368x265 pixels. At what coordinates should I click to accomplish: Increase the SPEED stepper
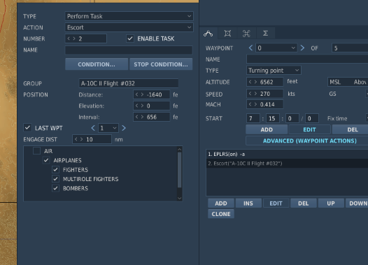[x=255, y=94]
